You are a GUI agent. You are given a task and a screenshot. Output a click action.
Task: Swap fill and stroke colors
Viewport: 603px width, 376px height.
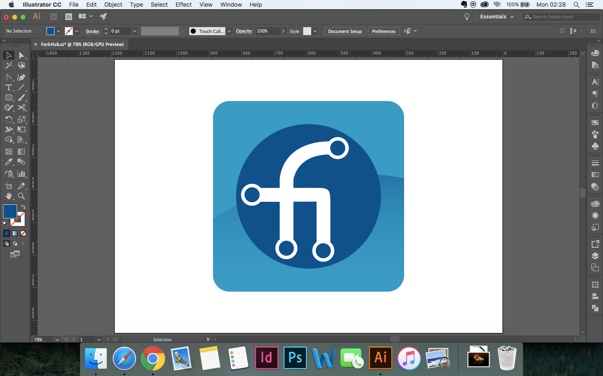23,207
